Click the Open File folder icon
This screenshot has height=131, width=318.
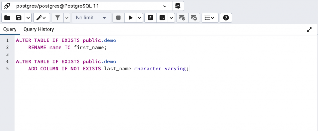pos(7,18)
